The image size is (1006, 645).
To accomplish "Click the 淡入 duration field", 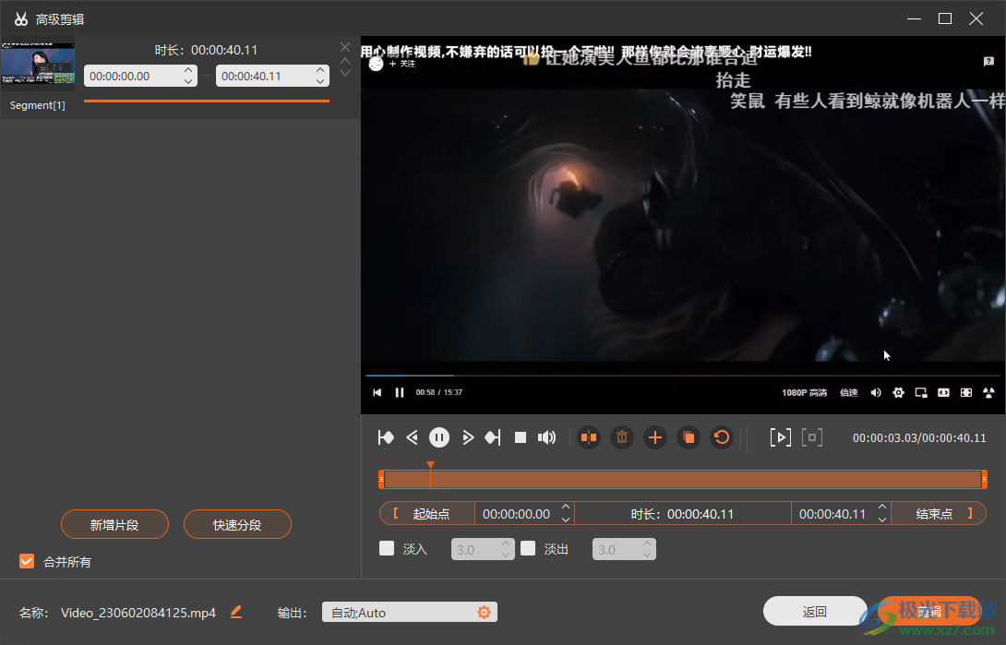I will [483, 549].
